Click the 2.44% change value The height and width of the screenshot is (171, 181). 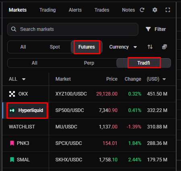point(135,160)
